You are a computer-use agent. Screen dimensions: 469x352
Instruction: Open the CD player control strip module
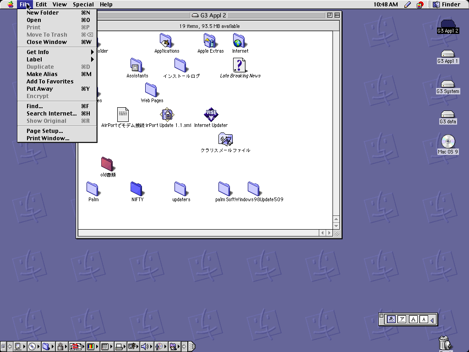33,346
